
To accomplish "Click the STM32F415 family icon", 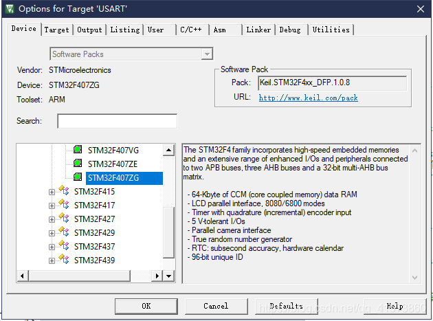I will point(64,190).
